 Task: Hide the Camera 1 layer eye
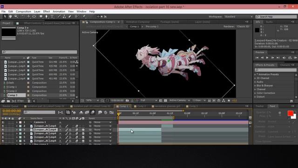3,122
